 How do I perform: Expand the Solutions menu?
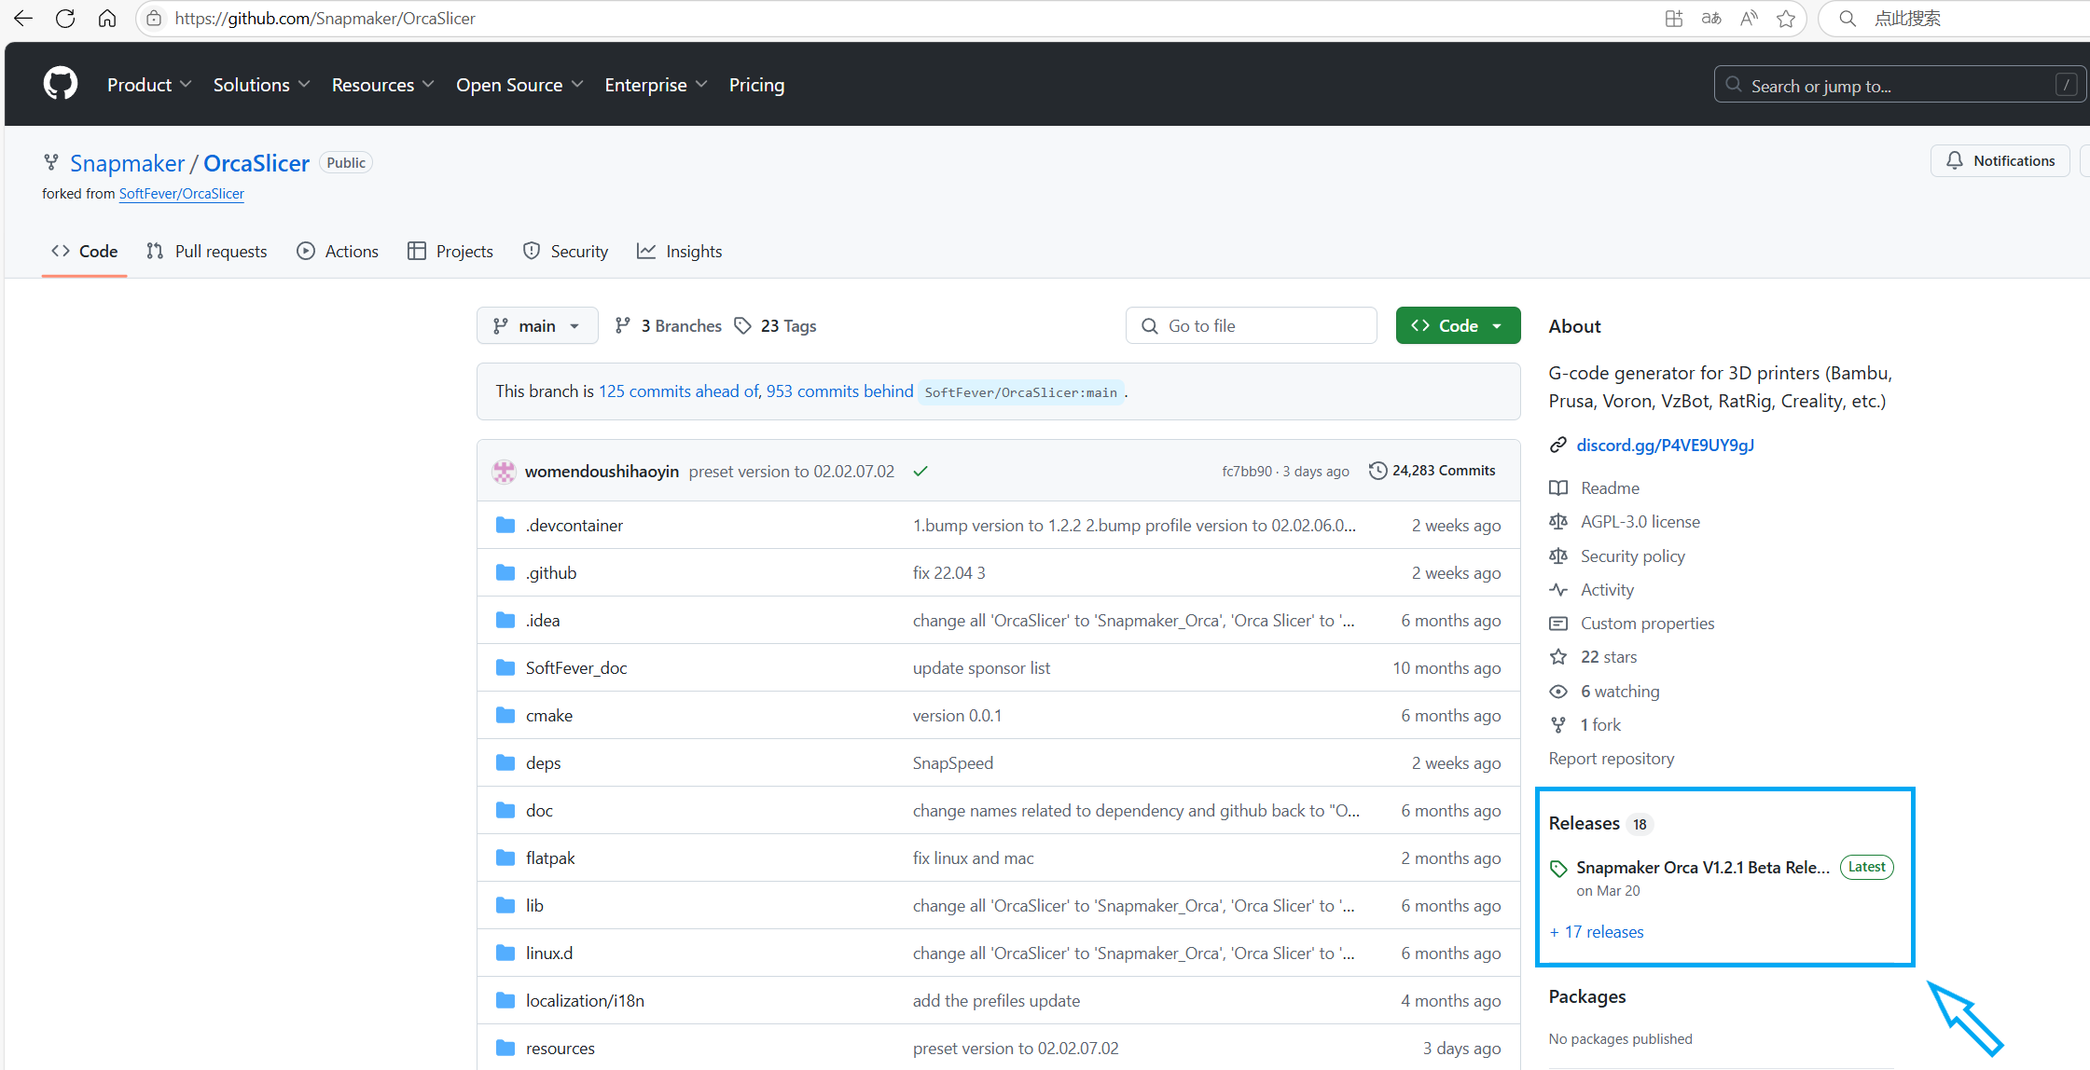tap(262, 85)
